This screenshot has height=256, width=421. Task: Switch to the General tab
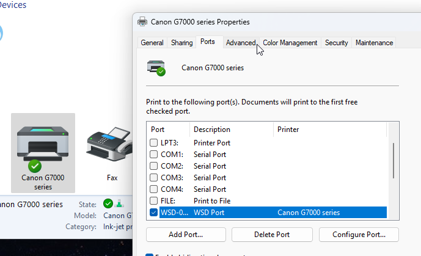[152, 43]
